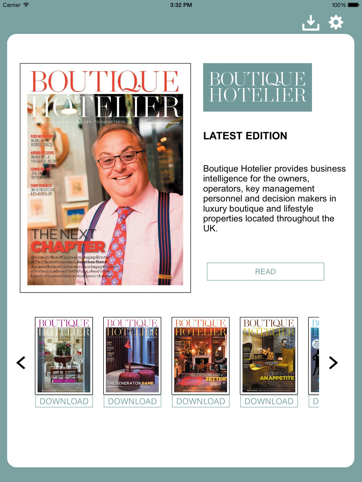The width and height of the screenshot is (362, 482).
Task: Tap the READ button for latest edition
Action: [265, 272]
